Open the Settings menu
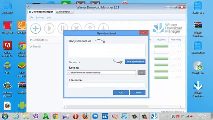 tap(40, 17)
